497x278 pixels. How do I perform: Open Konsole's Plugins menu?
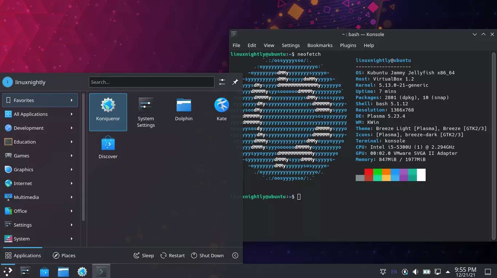point(348,45)
